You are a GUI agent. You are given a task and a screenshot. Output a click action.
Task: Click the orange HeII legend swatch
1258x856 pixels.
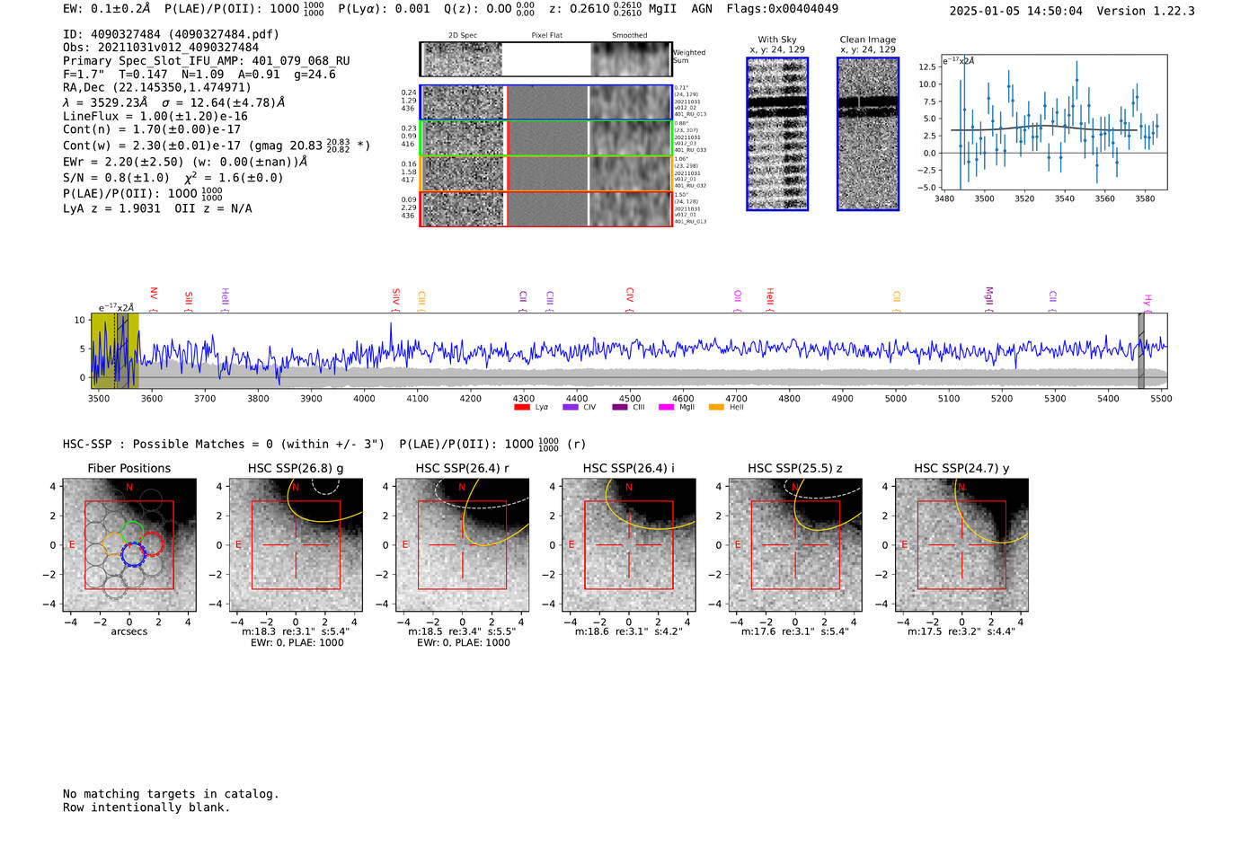click(716, 407)
